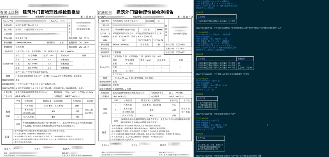Click the 普通送检 stamp box on right report
The image size is (329, 157).
pyautogui.click(x=105, y=12)
